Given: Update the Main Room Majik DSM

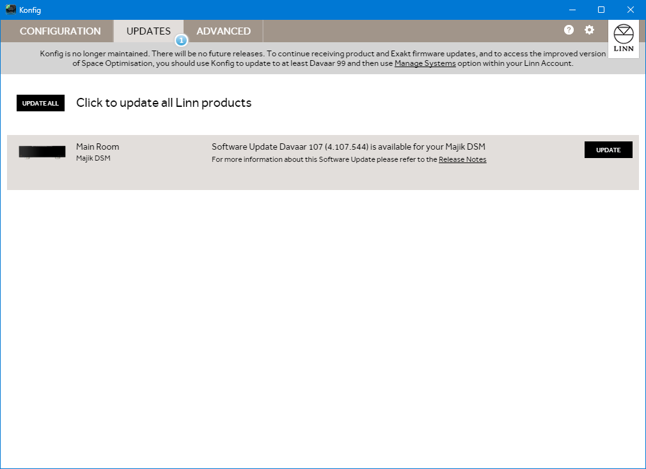Looking at the screenshot, I should tap(608, 150).
